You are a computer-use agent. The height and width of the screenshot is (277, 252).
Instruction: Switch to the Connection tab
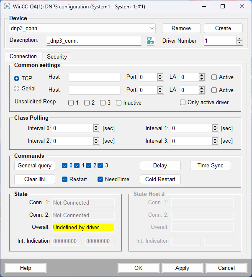point(23,56)
